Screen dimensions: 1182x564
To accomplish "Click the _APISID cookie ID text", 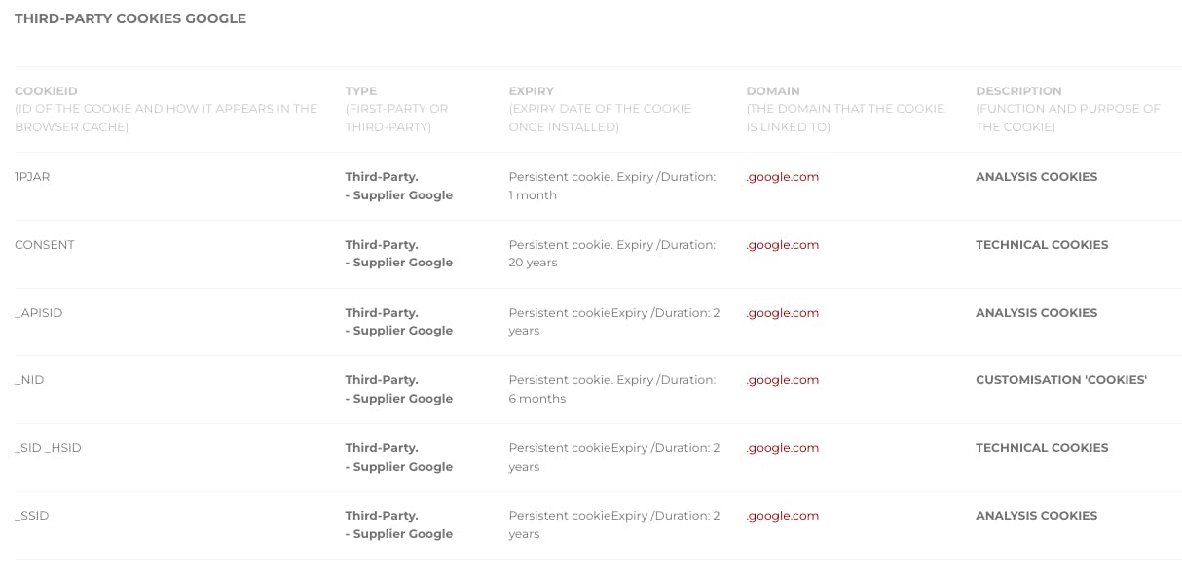I will pyautogui.click(x=39, y=313).
